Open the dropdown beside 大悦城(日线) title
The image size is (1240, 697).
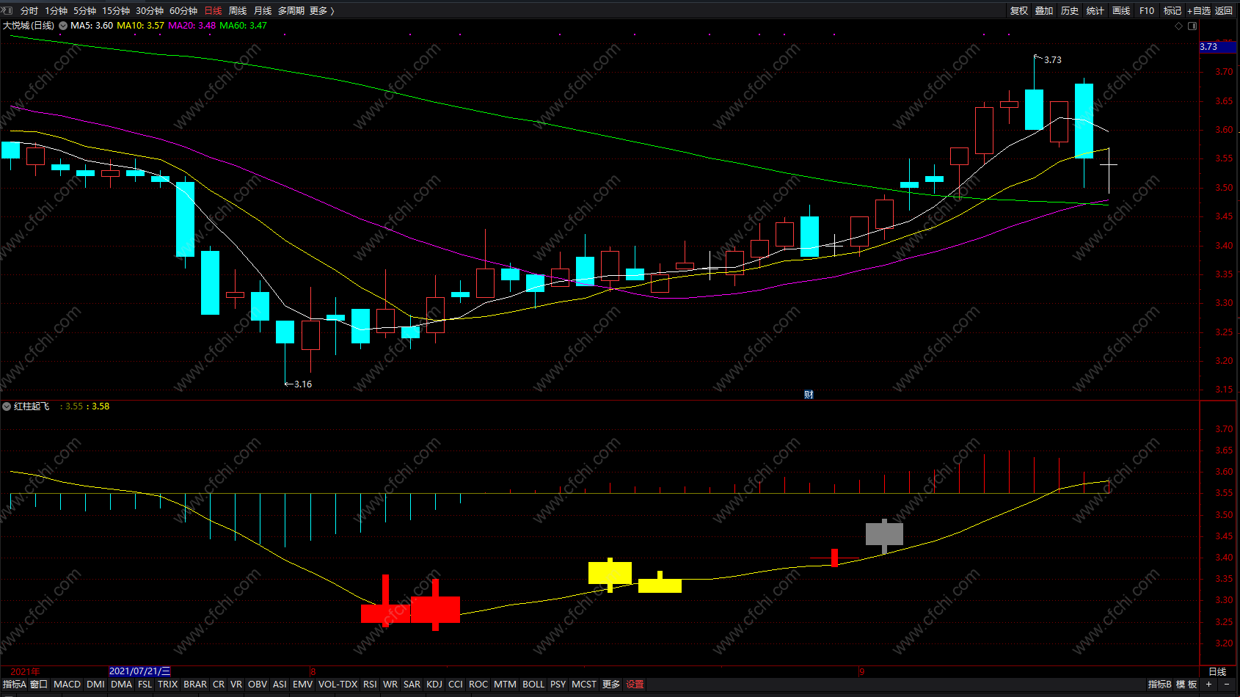pos(63,26)
